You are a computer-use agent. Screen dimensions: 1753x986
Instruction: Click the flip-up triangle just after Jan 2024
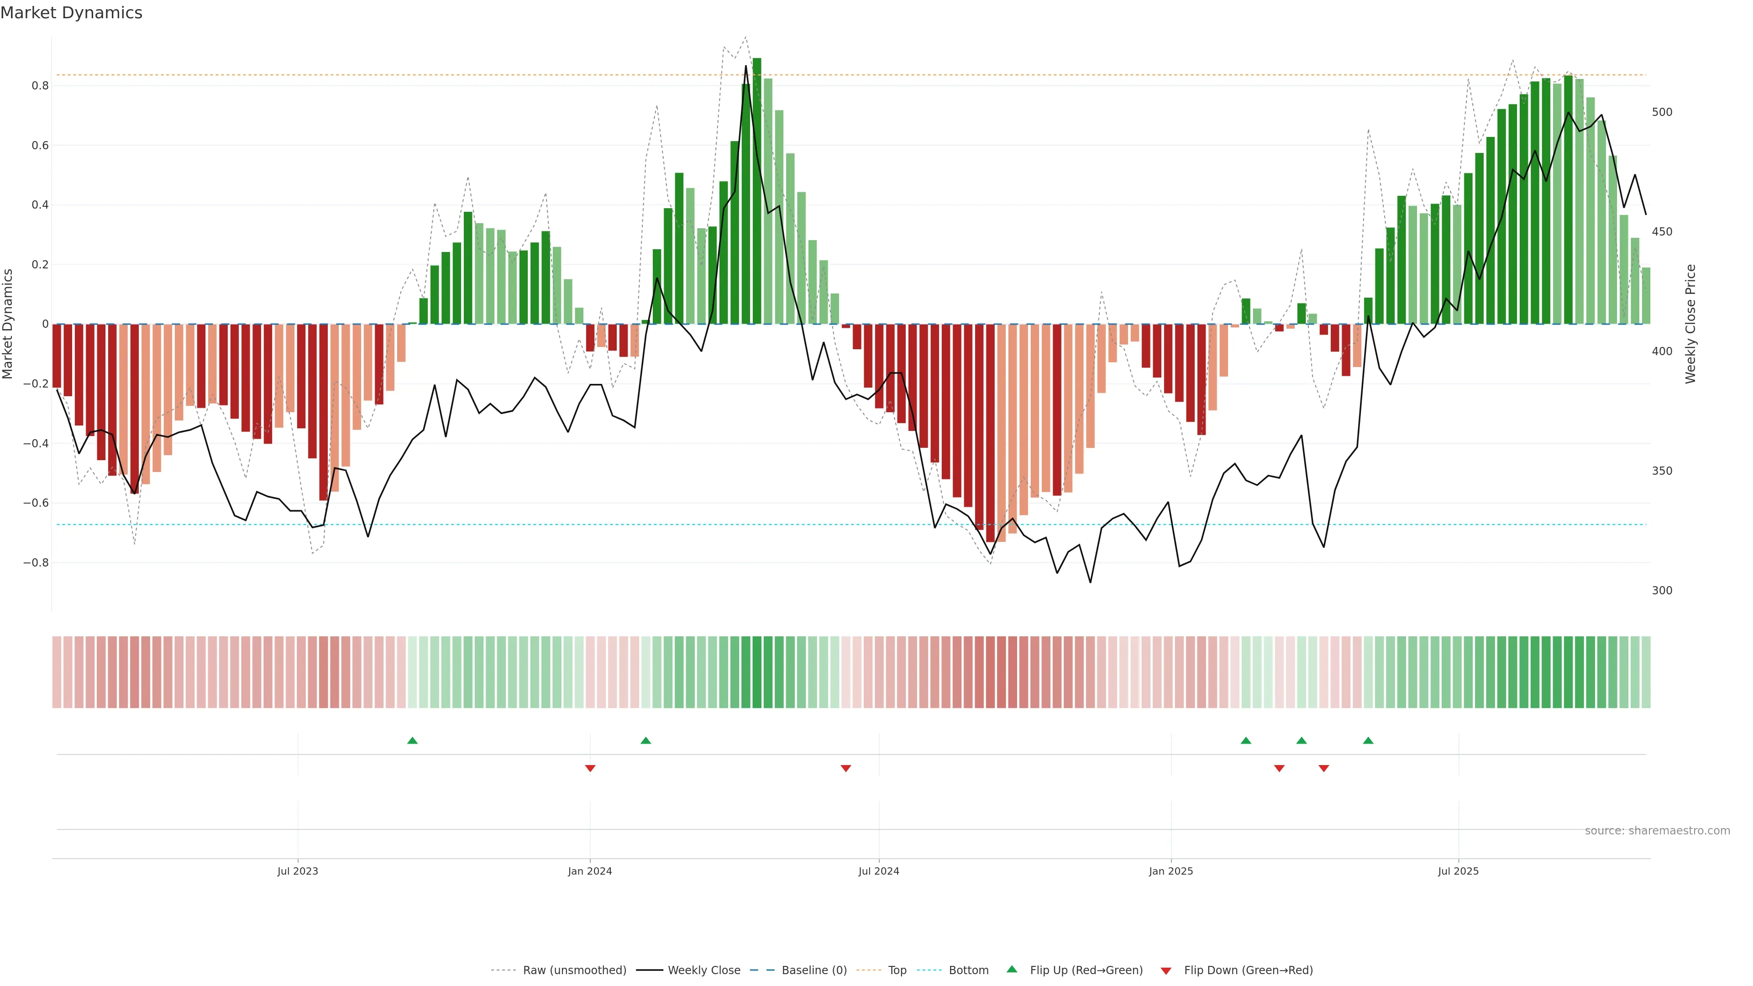click(x=646, y=740)
